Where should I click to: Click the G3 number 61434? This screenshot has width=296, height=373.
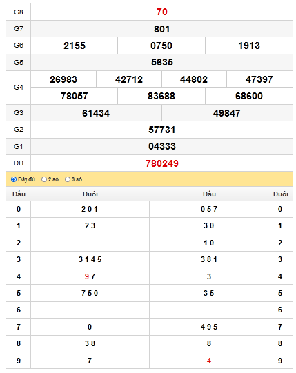96,113
